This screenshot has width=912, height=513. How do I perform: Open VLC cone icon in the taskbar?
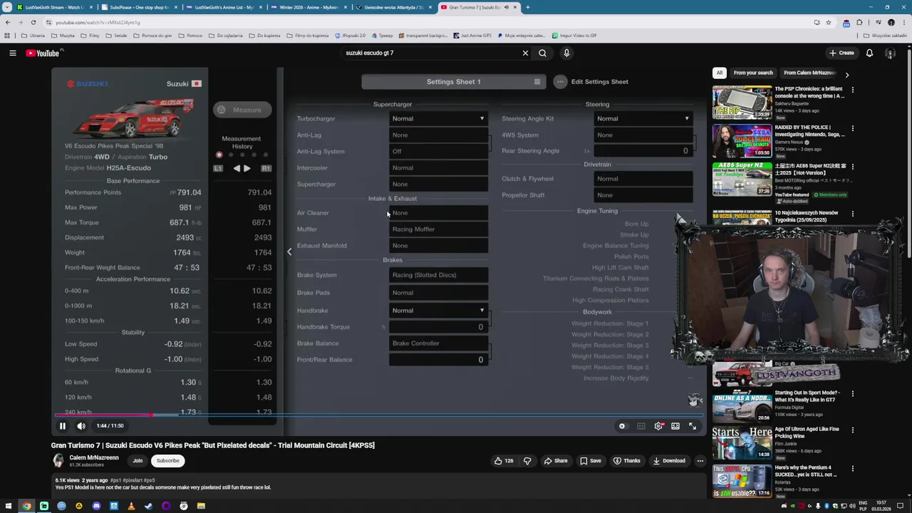pos(131,506)
